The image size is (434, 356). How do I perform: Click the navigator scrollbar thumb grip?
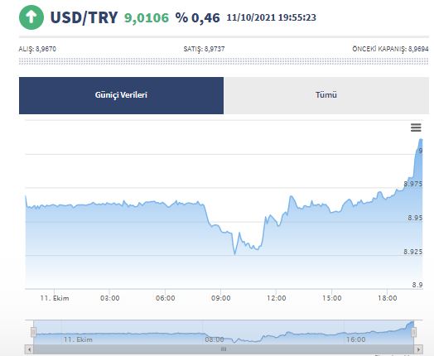click(x=224, y=349)
